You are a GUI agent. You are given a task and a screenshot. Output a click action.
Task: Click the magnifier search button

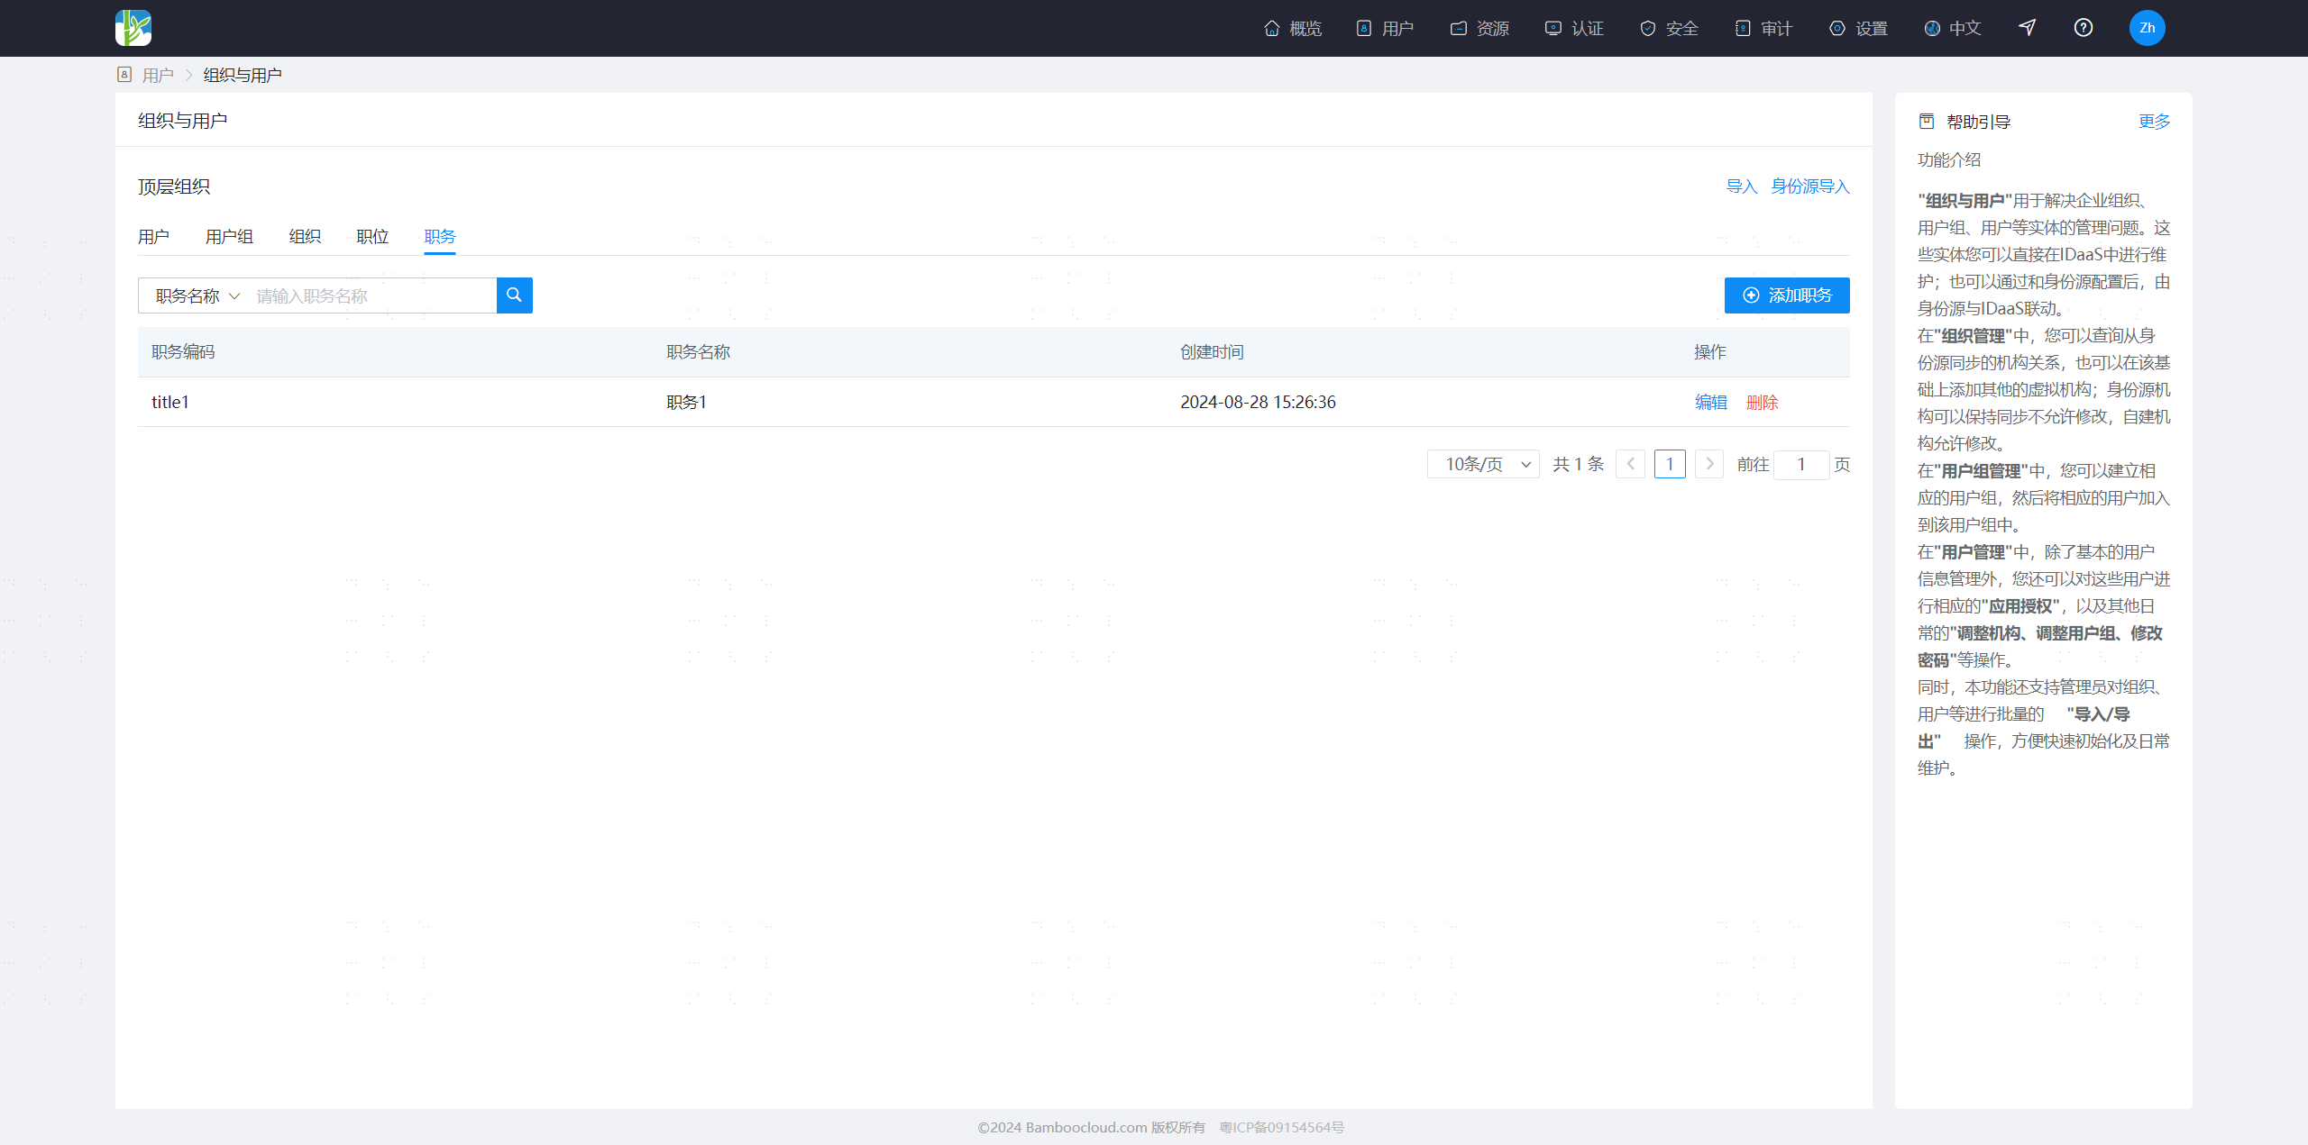tap(514, 295)
